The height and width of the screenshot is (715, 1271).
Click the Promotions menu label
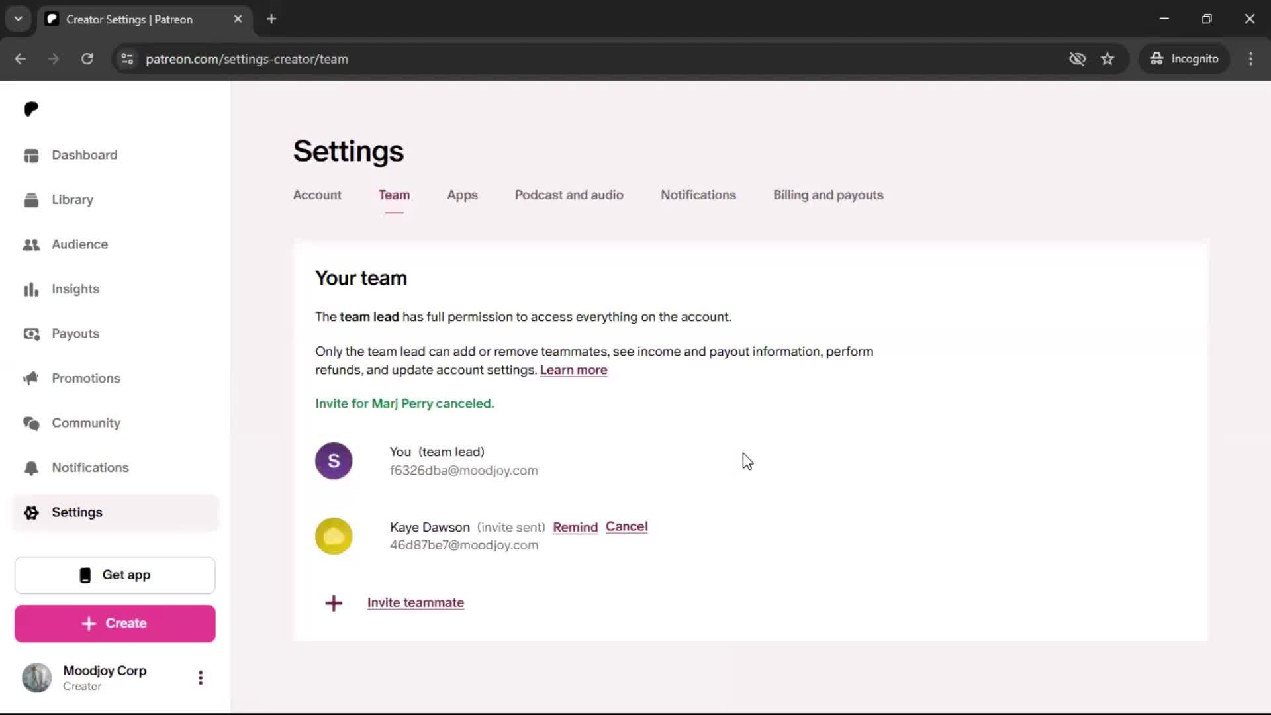tap(86, 378)
